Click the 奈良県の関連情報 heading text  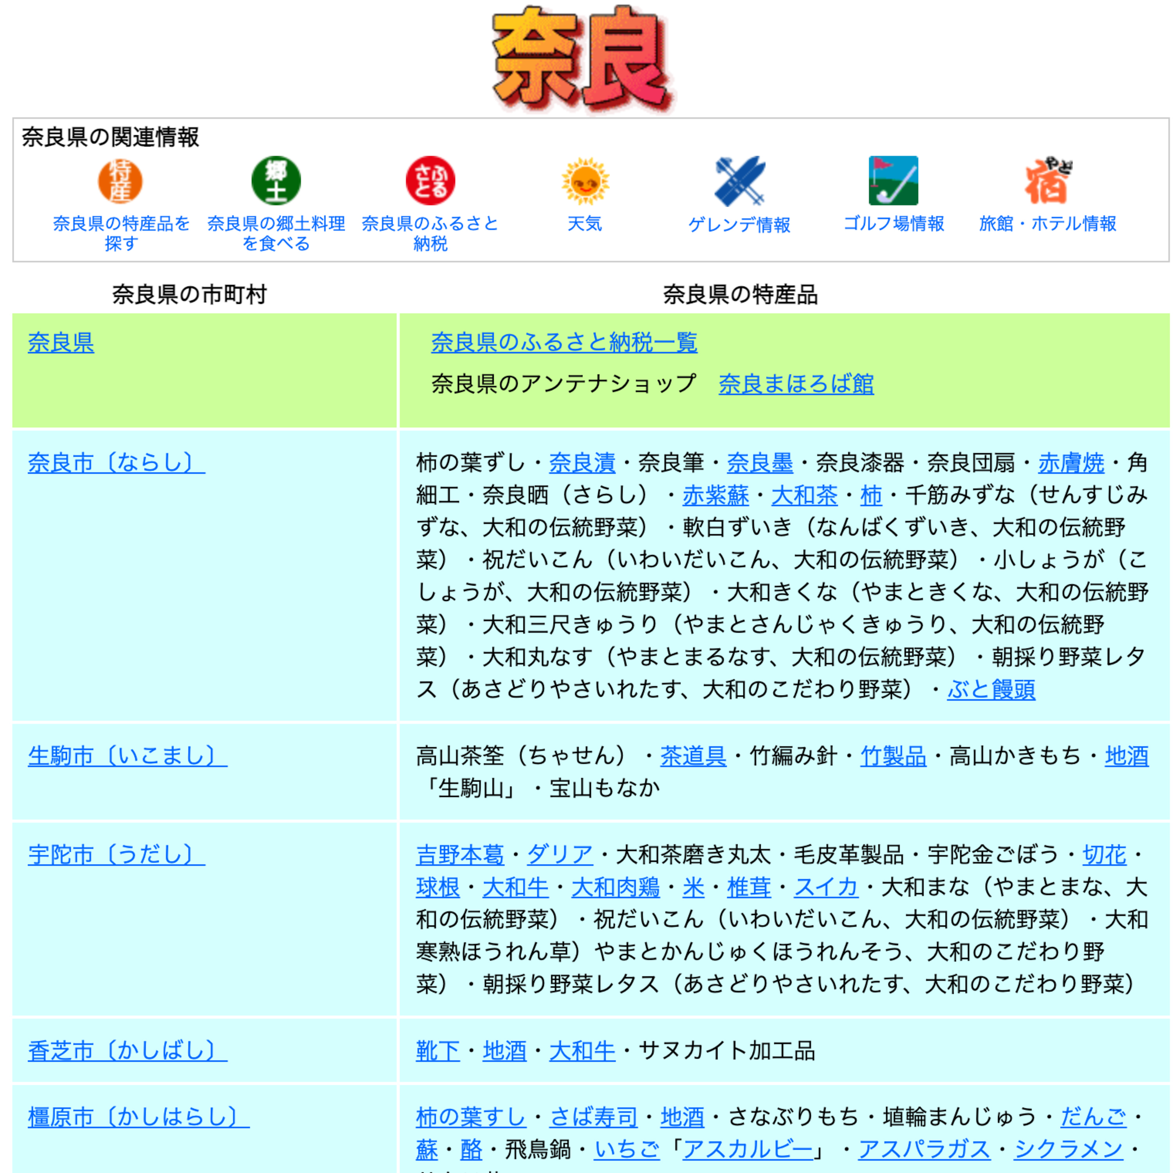tap(111, 137)
